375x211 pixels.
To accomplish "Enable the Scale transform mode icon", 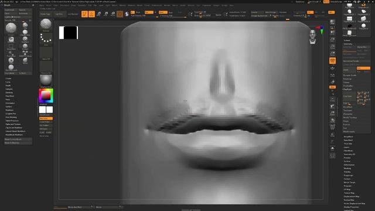I will (106, 14).
